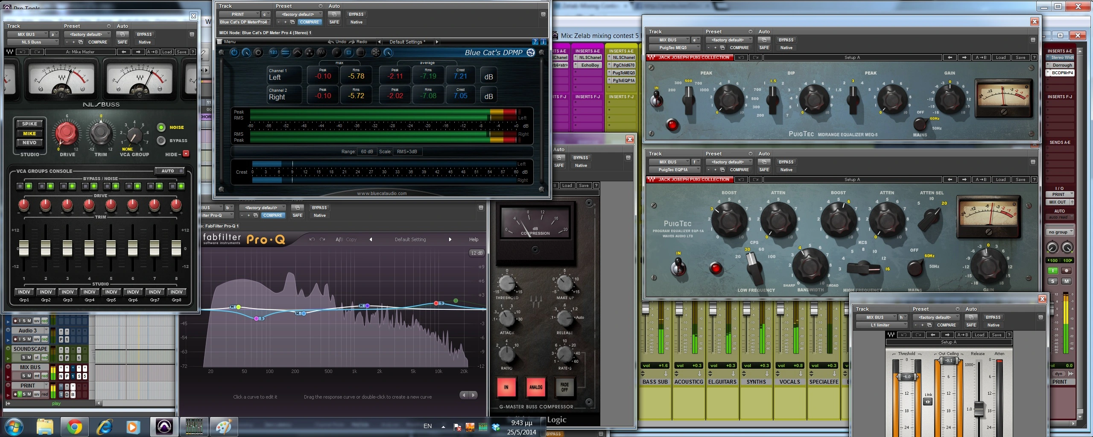Viewport: 1093px width, 437px height.
Task: Click AUTO in VCA Groups Console
Action: click(170, 171)
